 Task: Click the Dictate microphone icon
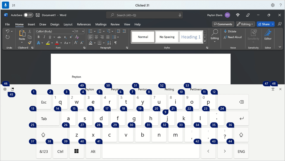[225, 31]
